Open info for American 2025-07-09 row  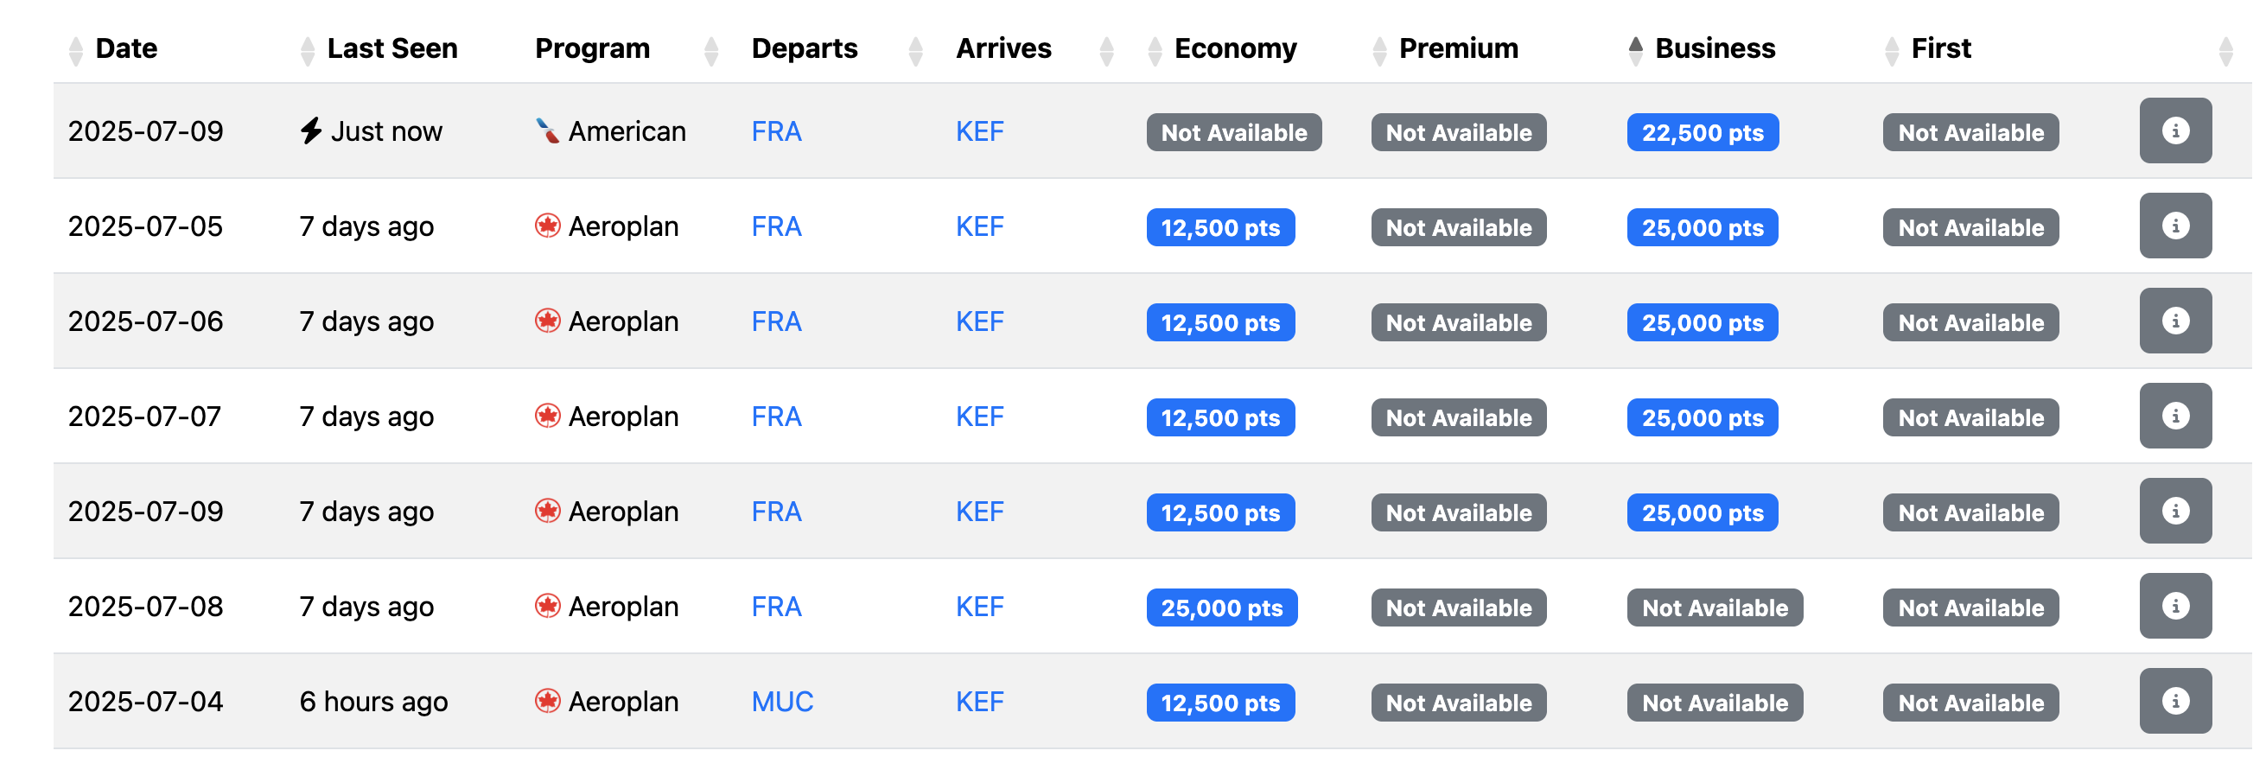click(2174, 131)
